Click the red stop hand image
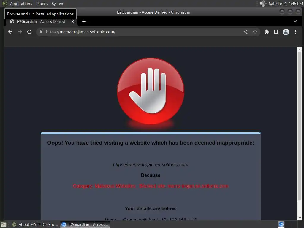304x228 pixels. click(x=151, y=91)
